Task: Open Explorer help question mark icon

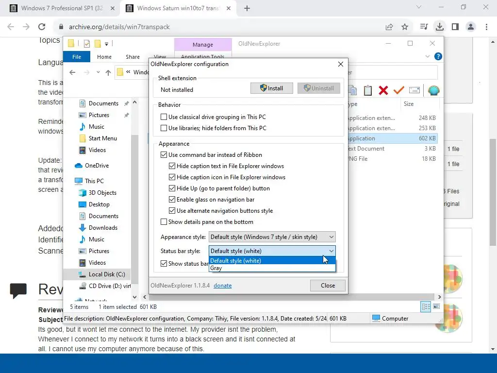Action: (x=438, y=56)
